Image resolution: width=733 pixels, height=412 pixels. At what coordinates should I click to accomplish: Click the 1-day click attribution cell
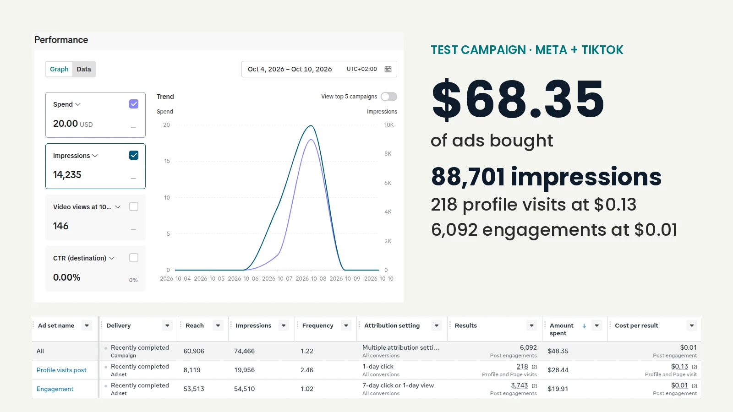(x=378, y=367)
